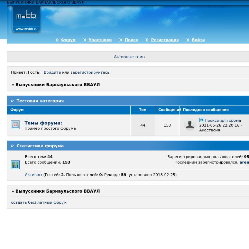Open the Регистрация menu link
249x249 pixels.
(165, 40)
